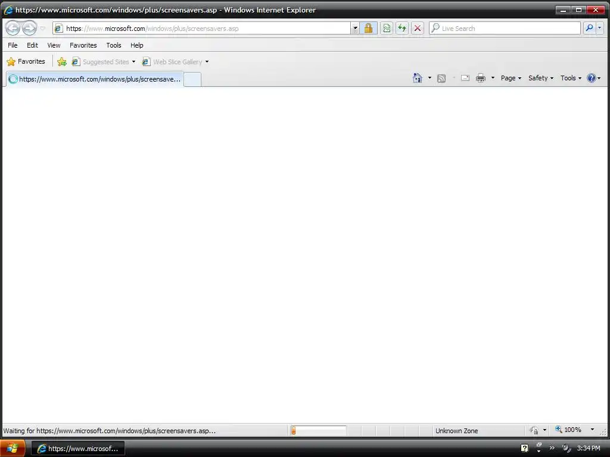610x457 pixels.
Task: Expand the Home button dropdown arrow
Action: coord(430,78)
